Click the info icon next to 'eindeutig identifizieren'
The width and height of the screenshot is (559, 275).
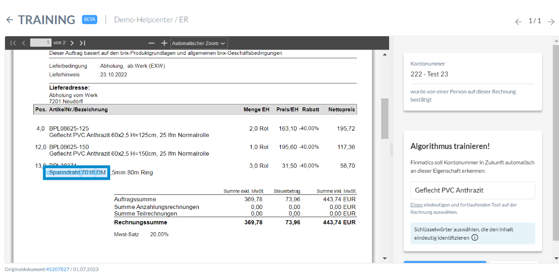(x=474, y=237)
